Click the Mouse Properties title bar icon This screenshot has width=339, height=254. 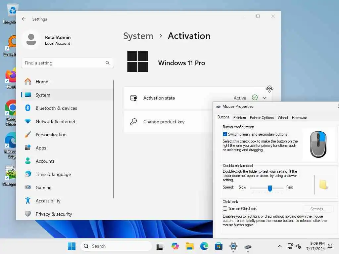pos(218,107)
